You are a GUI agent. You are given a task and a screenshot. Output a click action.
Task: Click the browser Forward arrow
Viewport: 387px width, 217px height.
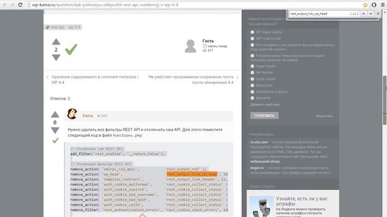[12, 5]
